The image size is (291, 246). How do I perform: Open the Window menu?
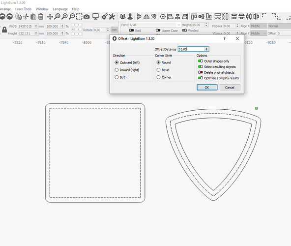pos(42,9)
